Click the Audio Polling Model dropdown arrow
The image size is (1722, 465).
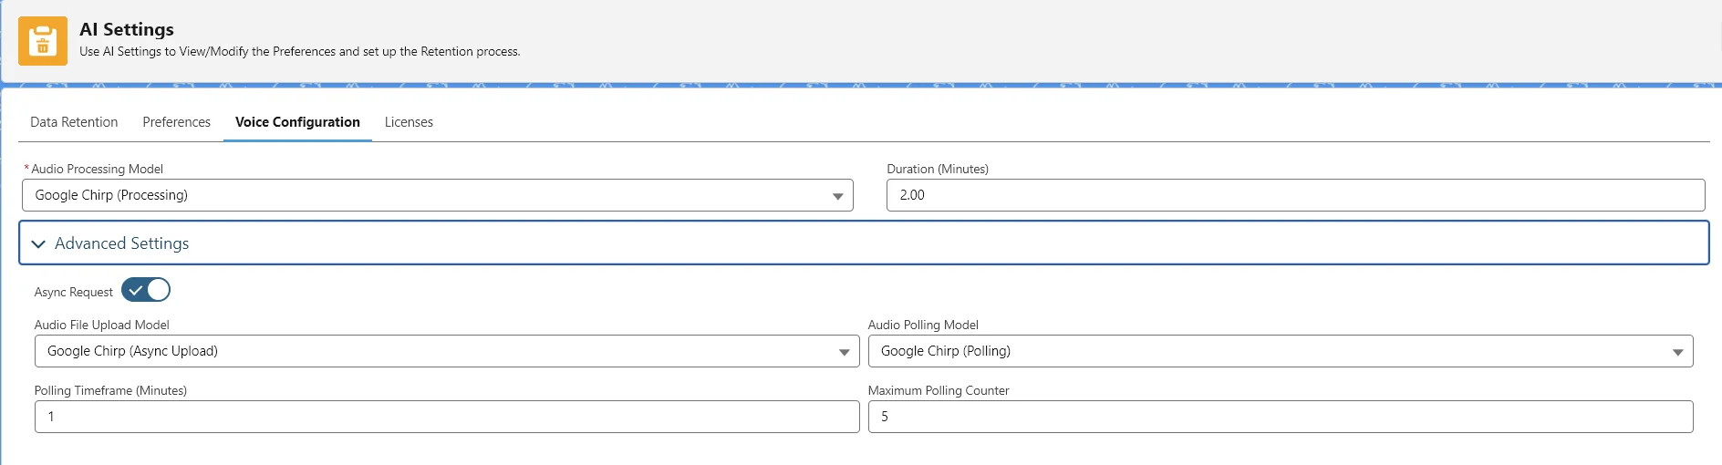tap(1677, 352)
